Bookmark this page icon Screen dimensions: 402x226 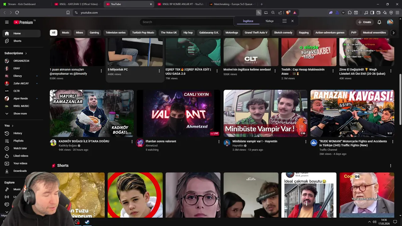pos(68,13)
